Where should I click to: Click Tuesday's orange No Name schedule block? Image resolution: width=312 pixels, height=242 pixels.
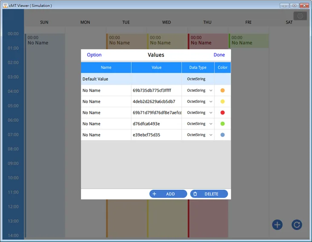(x=127, y=41)
